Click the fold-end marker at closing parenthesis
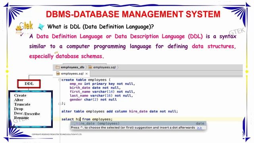This screenshot has width=254, height=143. [x=60, y=103]
